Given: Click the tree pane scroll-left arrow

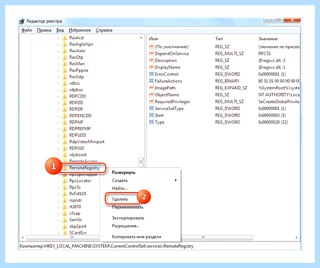Looking at the screenshot, I should pos(23,238).
